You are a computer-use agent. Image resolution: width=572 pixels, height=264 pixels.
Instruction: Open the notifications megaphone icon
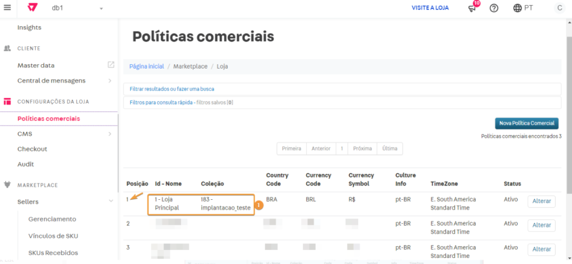click(x=472, y=8)
